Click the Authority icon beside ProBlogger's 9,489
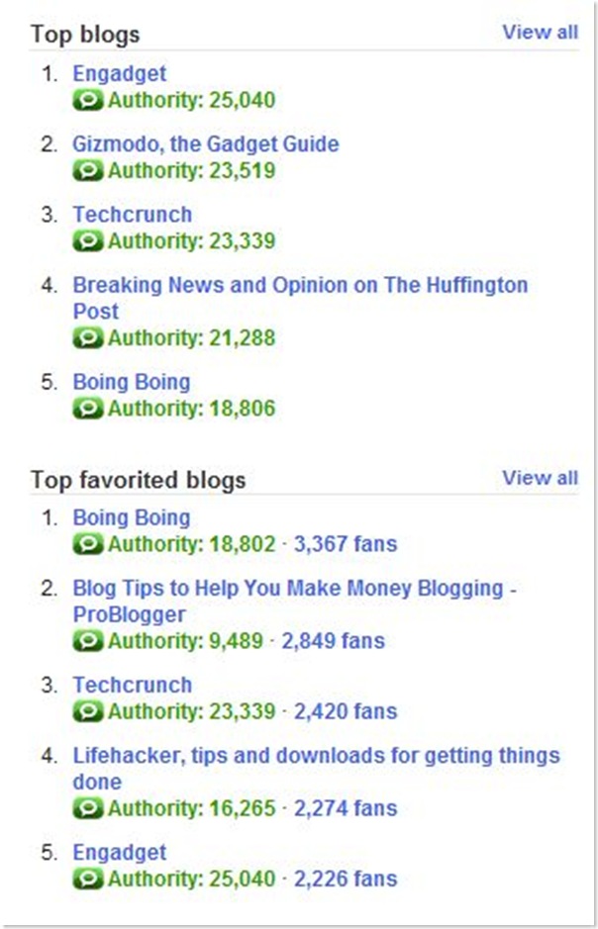Screen dimensions: 598x929 tap(88, 641)
